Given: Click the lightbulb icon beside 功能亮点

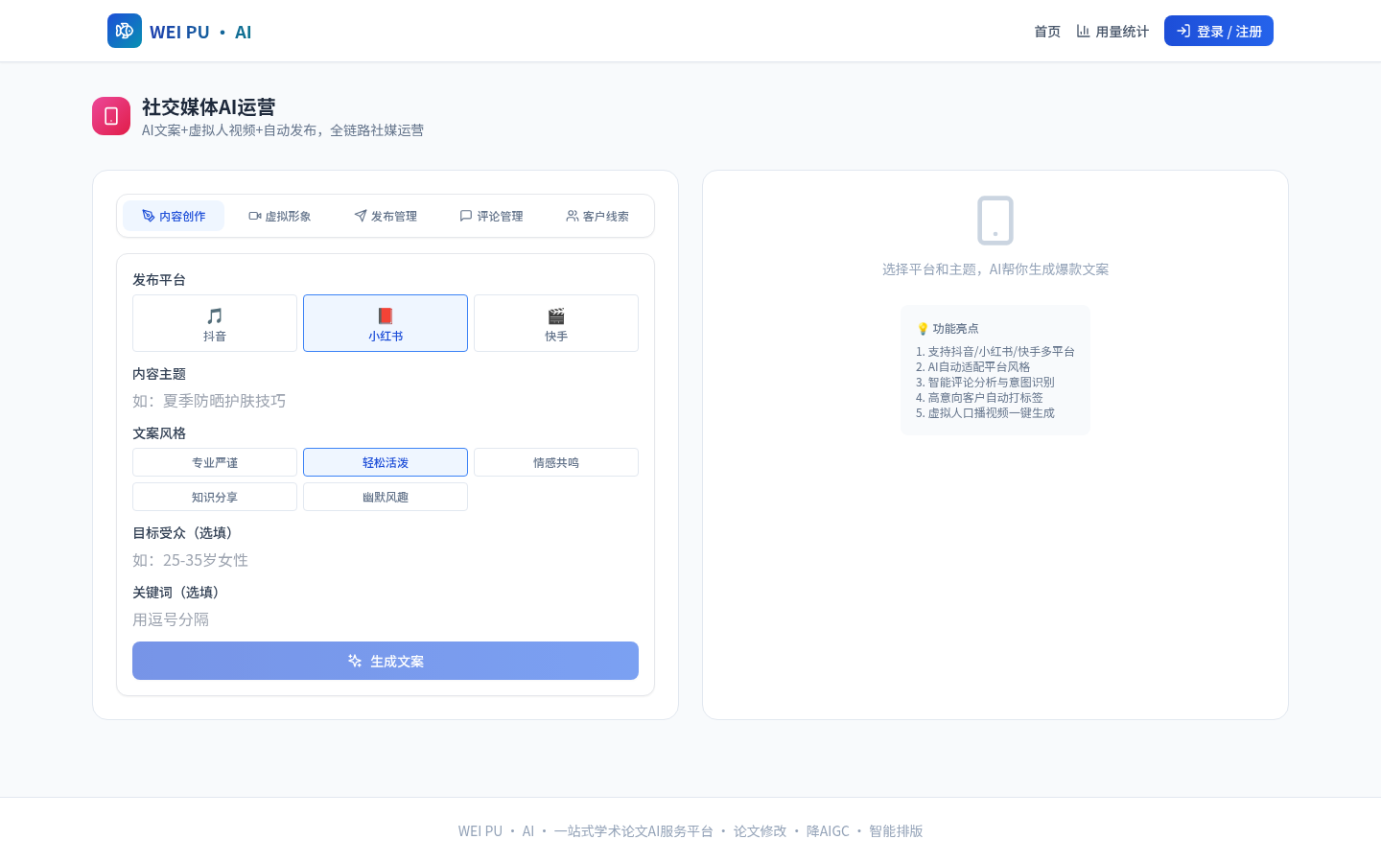Looking at the screenshot, I should [923, 329].
